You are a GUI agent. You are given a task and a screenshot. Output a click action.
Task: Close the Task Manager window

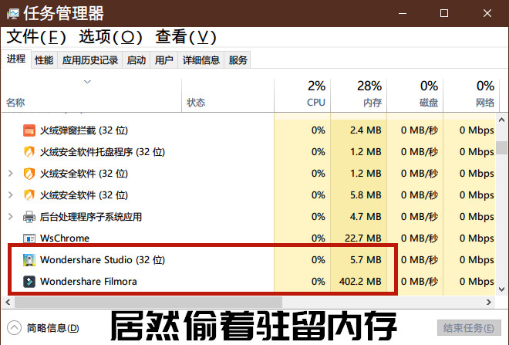pos(487,13)
